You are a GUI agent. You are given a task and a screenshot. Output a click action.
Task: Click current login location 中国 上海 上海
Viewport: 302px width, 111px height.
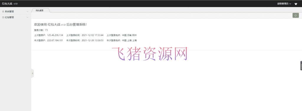(x=129, y=40)
